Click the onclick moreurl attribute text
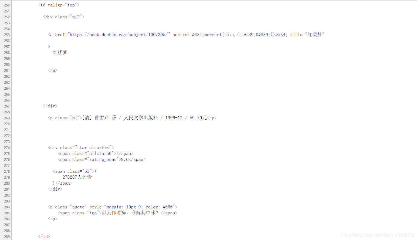Screen dimensions: 417x240 point(230,35)
